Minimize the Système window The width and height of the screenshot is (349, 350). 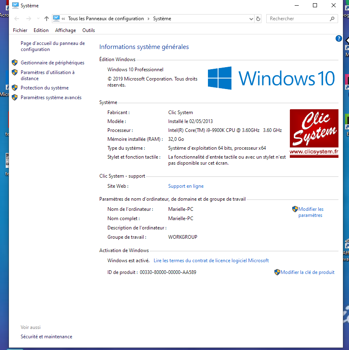[297, 5]
